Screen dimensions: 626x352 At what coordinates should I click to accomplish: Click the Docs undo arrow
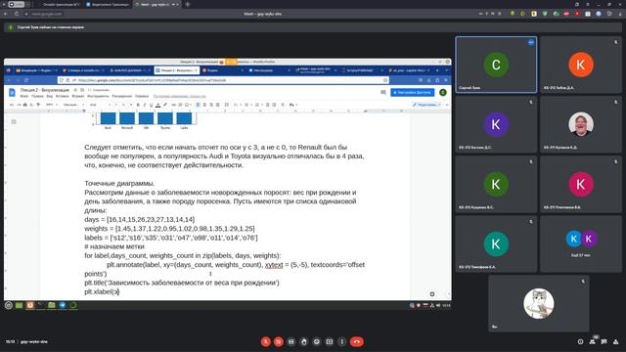12,105
